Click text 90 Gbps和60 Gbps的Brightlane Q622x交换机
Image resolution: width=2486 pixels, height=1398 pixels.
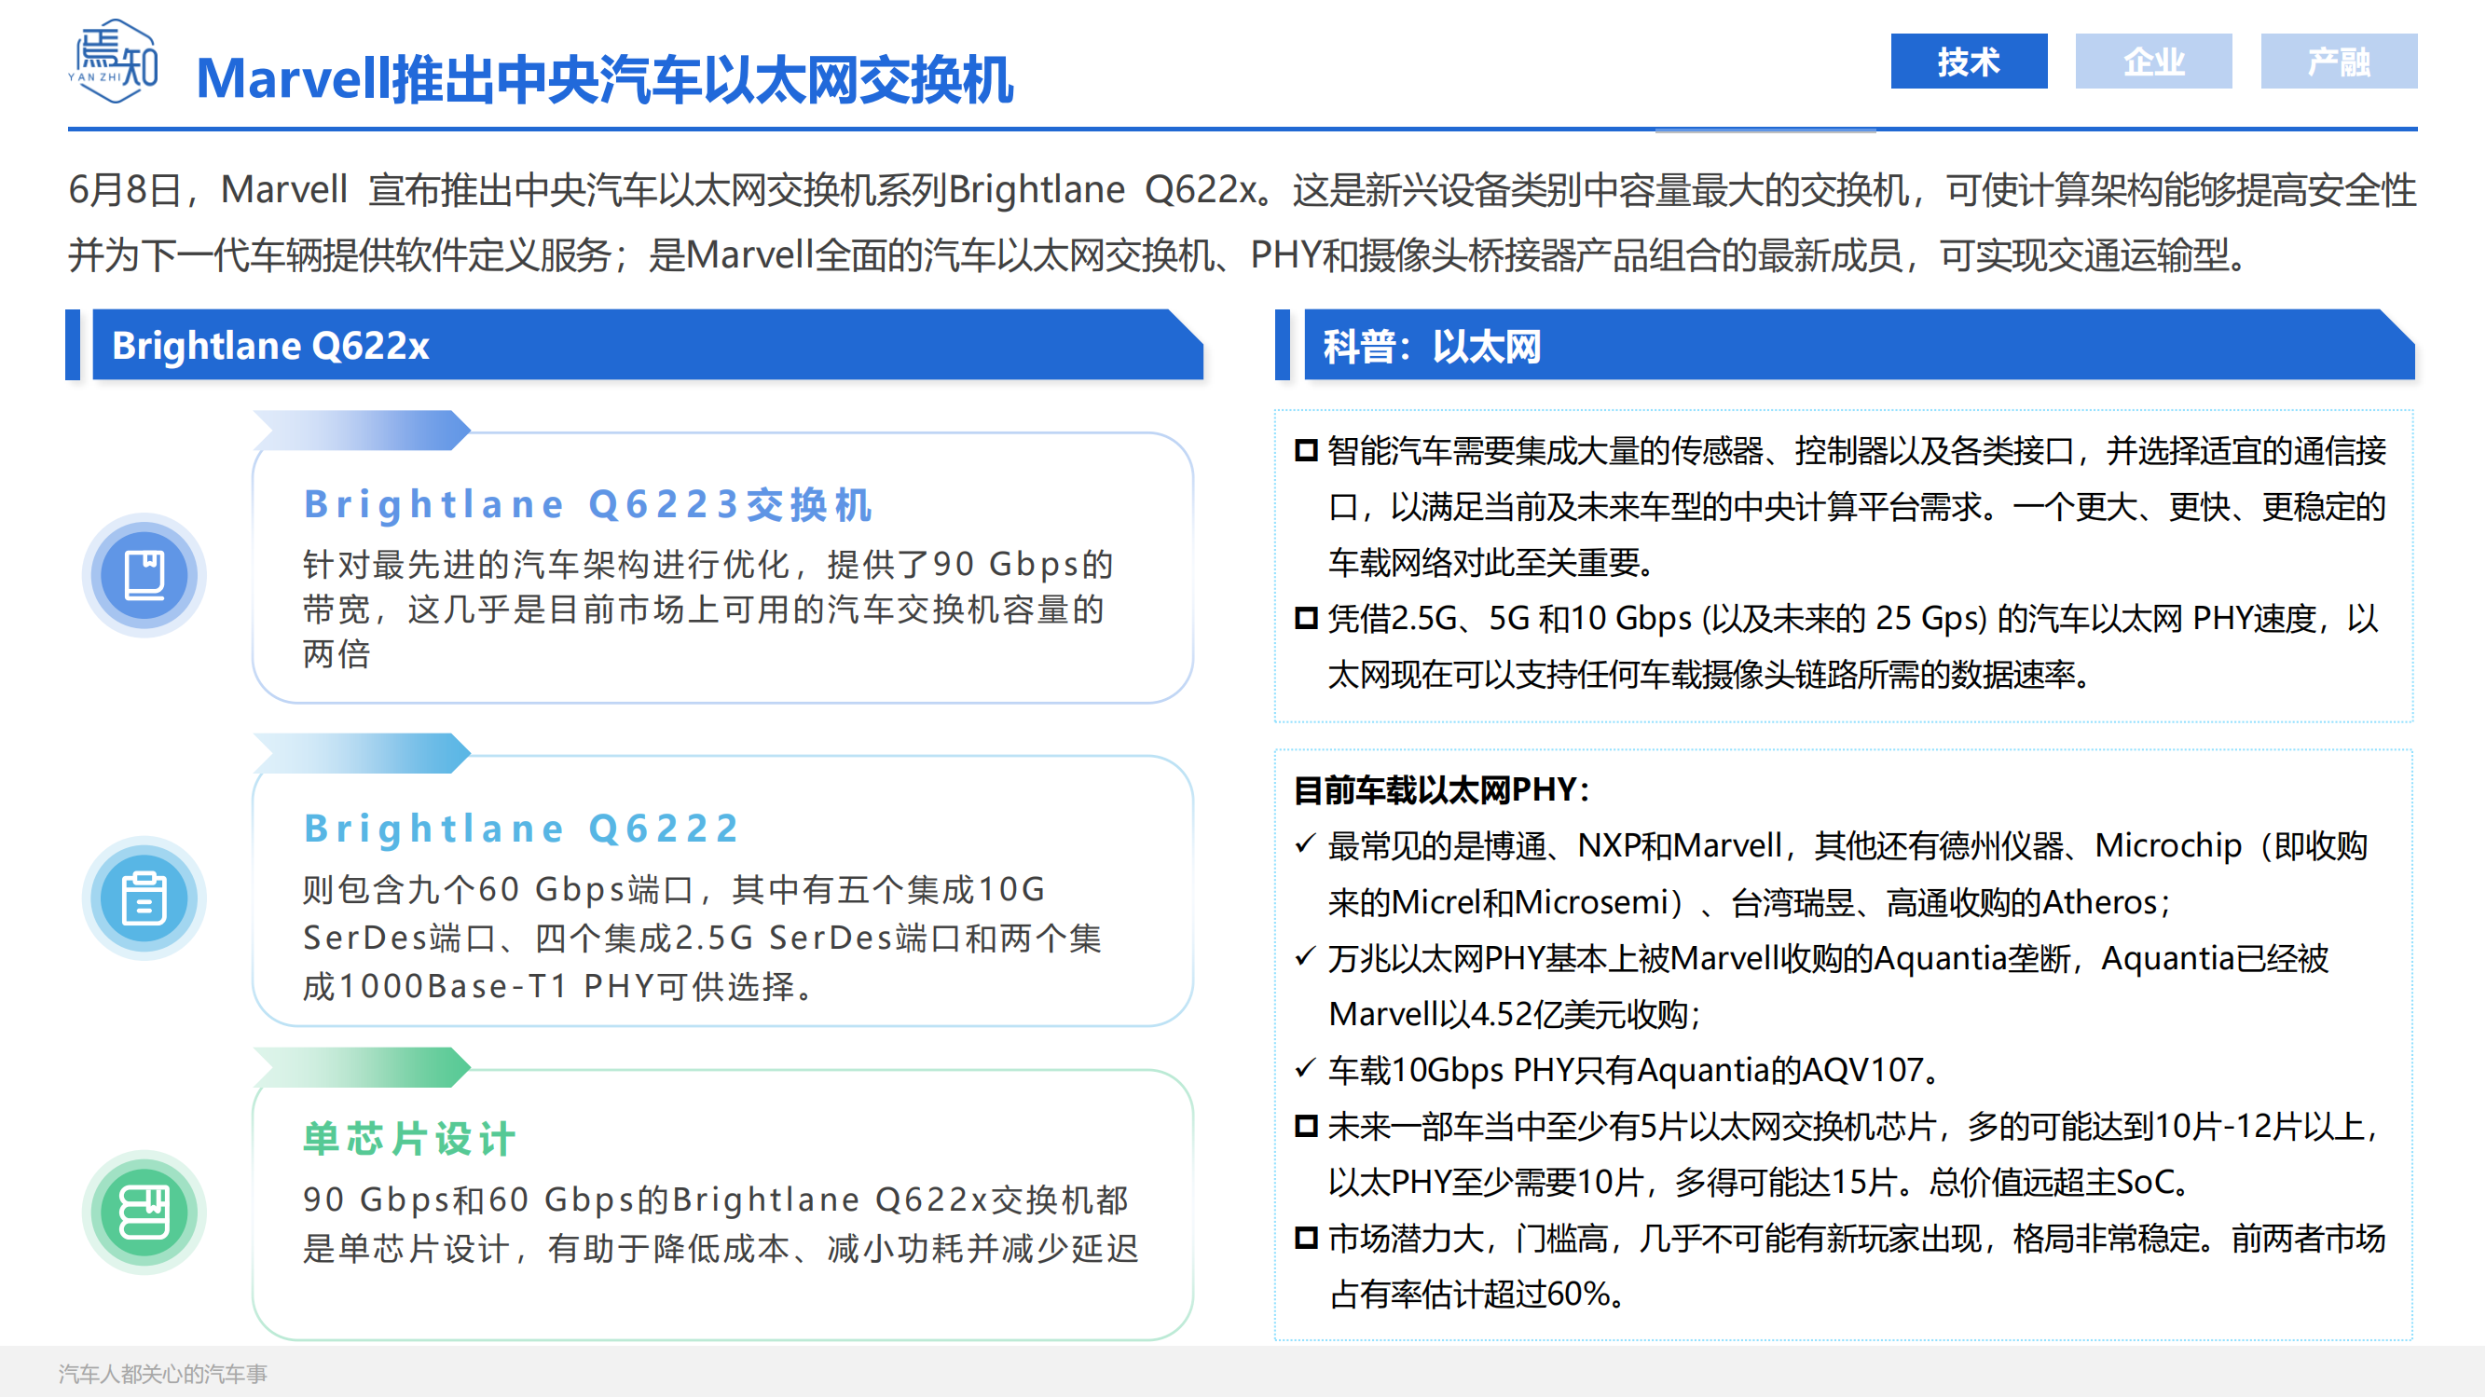pos(721,1225)
